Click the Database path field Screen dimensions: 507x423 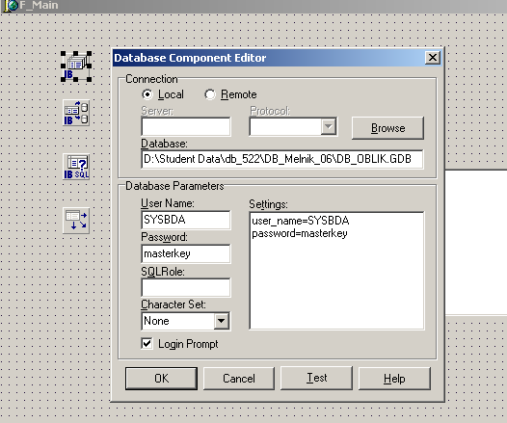point(282,159)
